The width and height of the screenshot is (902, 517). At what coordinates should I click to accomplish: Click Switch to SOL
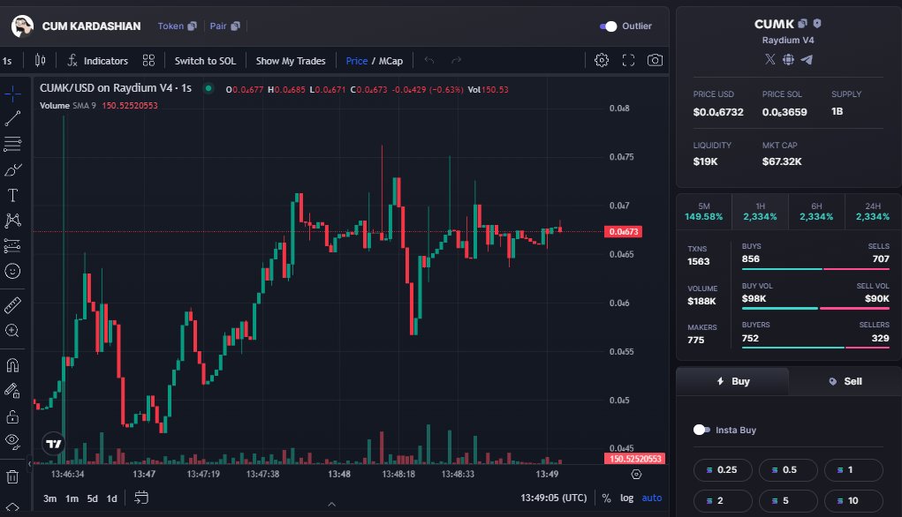pyautogui.click(x=205, y=60)
